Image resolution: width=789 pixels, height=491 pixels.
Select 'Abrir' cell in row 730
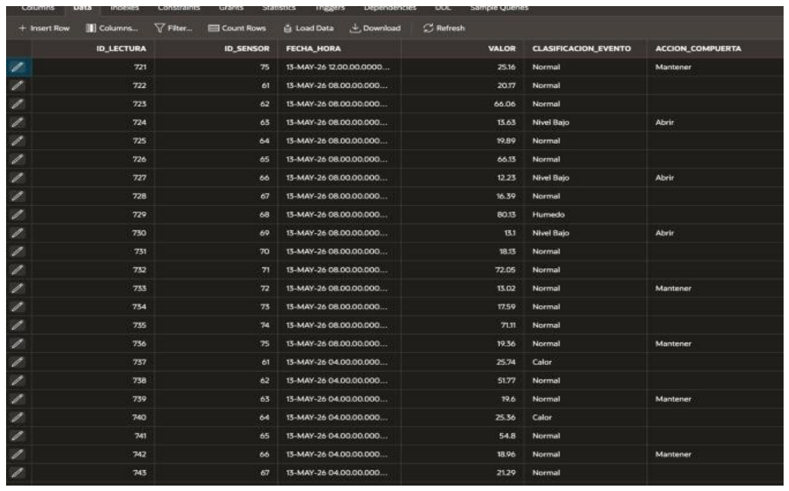[x=715, y=233]
